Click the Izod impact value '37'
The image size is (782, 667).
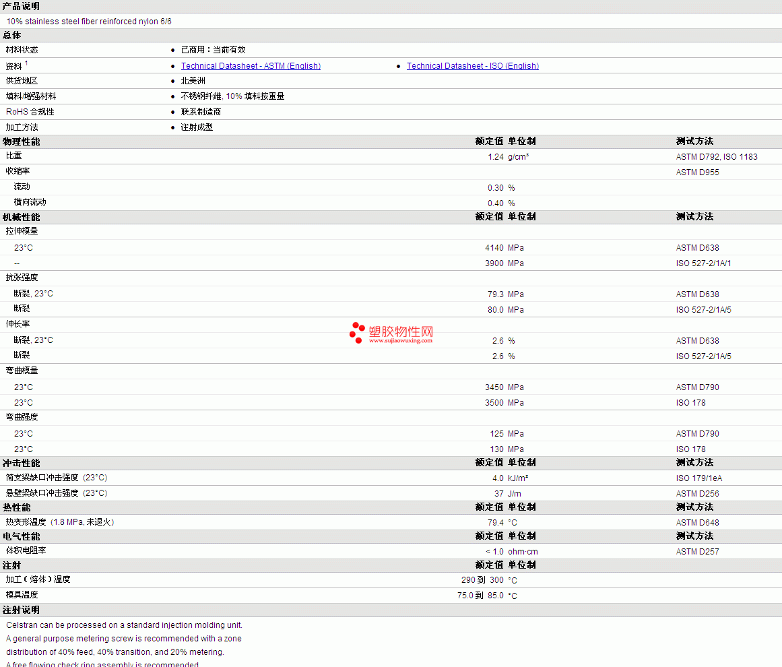pos(498,493)
